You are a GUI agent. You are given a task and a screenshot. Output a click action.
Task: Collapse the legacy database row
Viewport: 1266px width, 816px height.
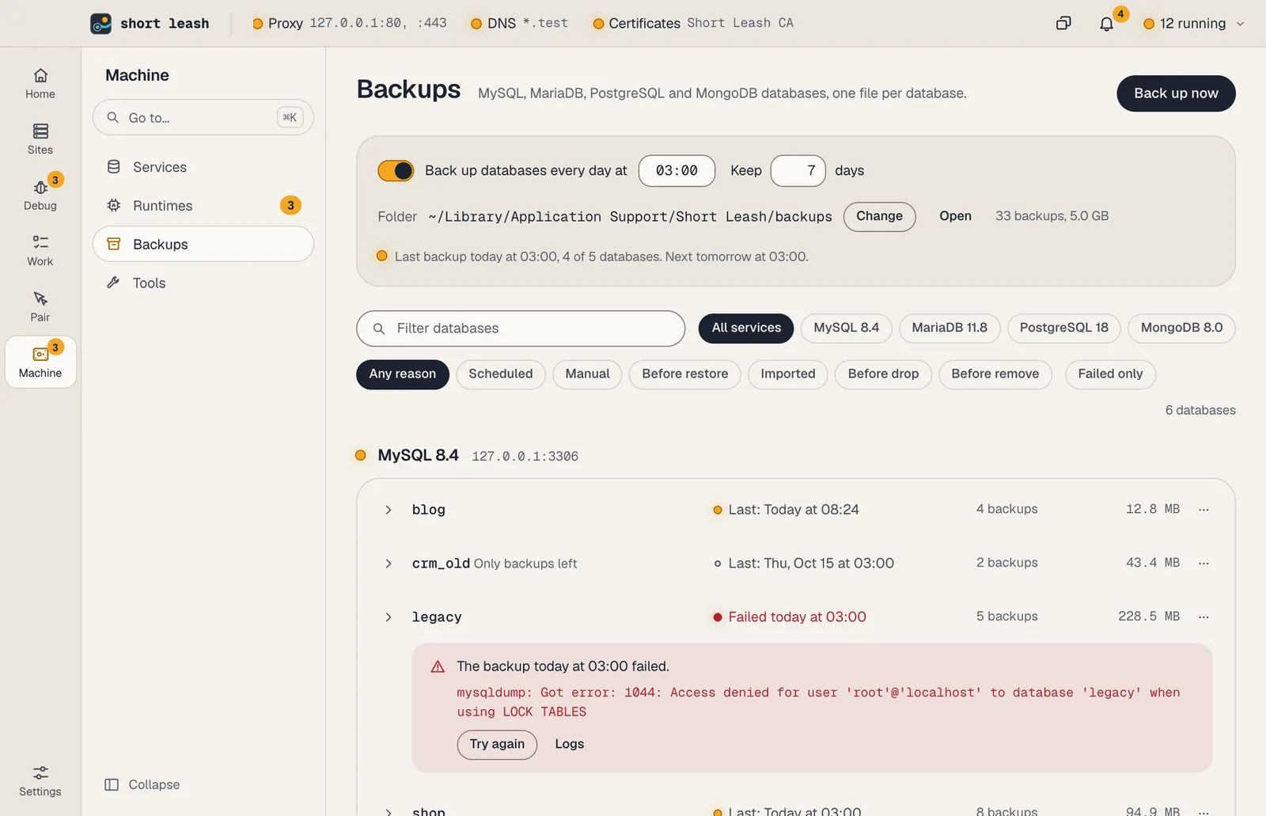tap(389, 617)
